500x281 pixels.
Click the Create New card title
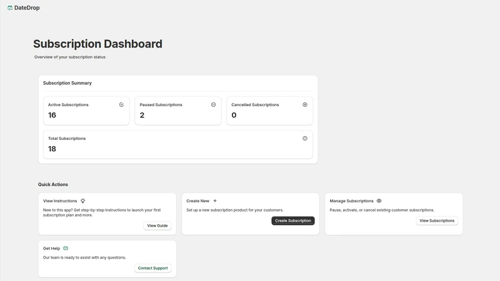point(197,201)
